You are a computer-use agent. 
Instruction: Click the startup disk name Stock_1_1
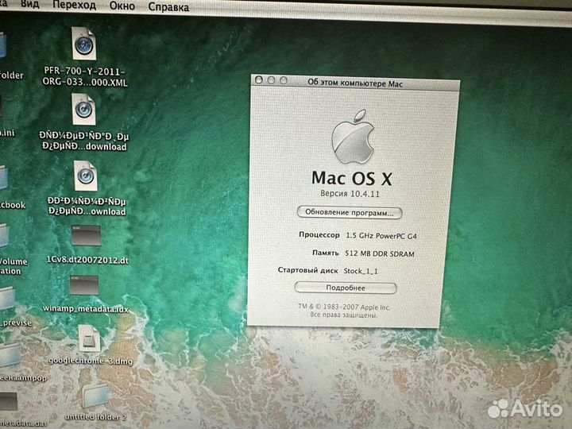point(361,271)
